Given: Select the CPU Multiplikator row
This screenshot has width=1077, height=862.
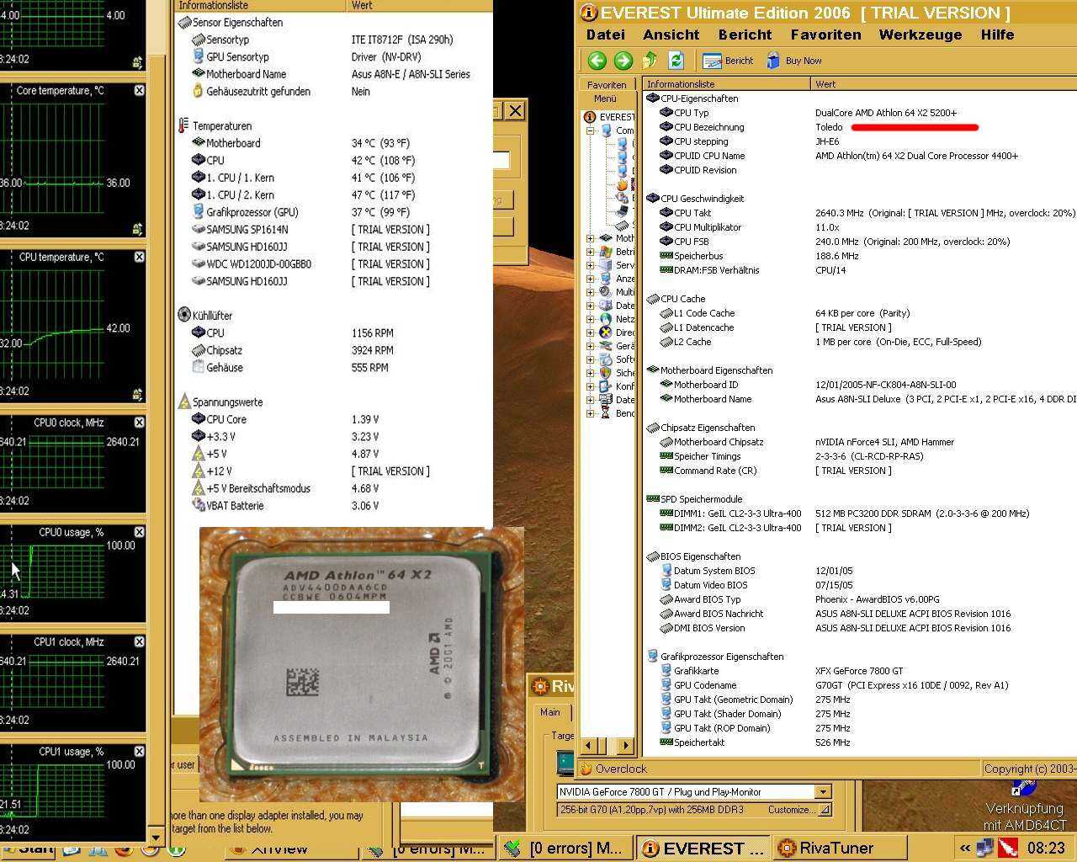Looking at the screenshot, I should [x=860, y=227].
